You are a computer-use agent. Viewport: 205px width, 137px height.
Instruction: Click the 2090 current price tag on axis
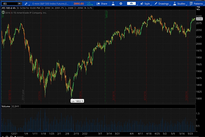199,19
